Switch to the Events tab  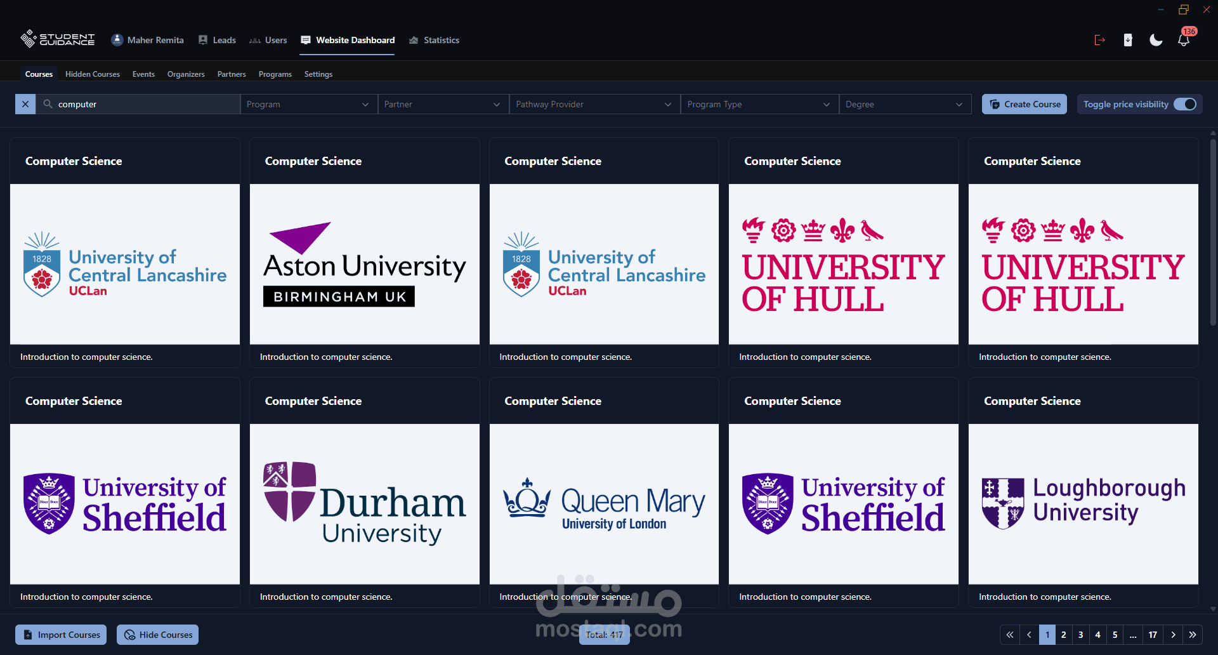143,74
